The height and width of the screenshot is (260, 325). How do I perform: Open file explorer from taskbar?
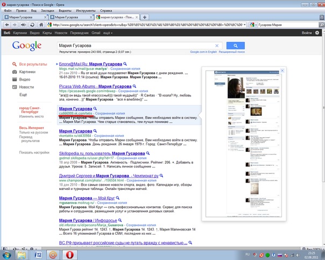tap(22, 255)
